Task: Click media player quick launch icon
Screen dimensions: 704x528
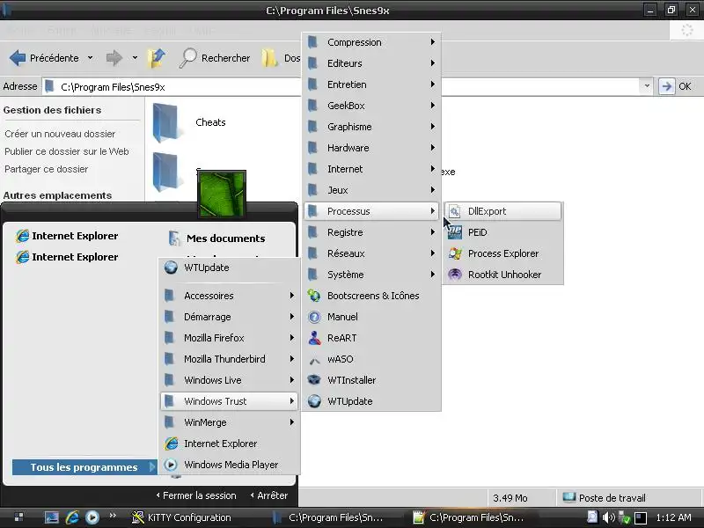Action: tap(92, 517)
